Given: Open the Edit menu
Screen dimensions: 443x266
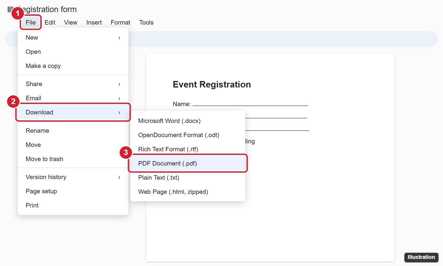Looking at the screenshot, I should 50,22.
